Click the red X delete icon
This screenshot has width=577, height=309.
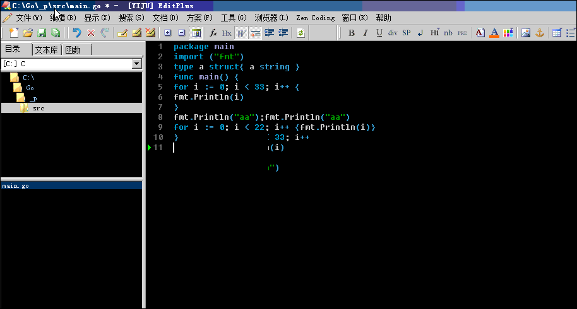(x=90, y=33)
